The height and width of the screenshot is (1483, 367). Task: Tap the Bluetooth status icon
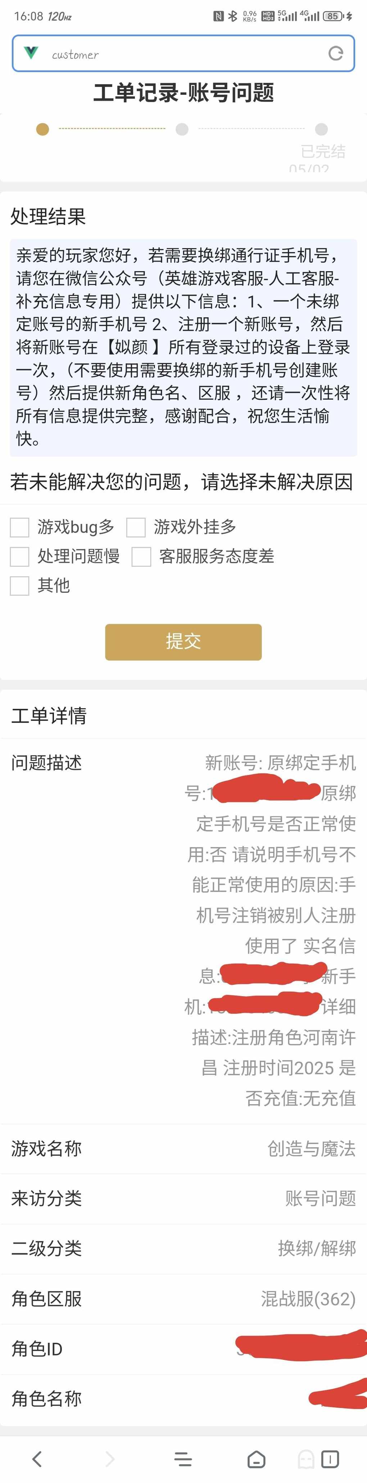pos(232,16)
